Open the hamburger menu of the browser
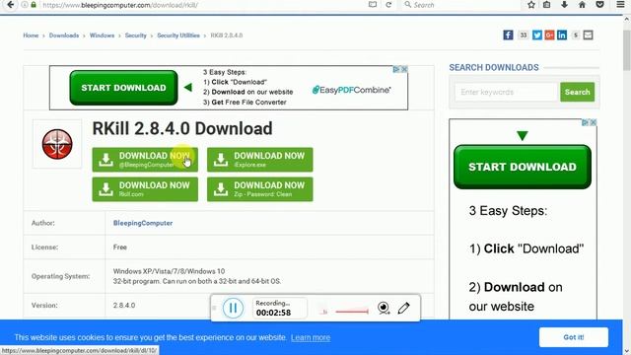Image resolution: width=631 pixels, height=355 pixels. tap(620, 5)
